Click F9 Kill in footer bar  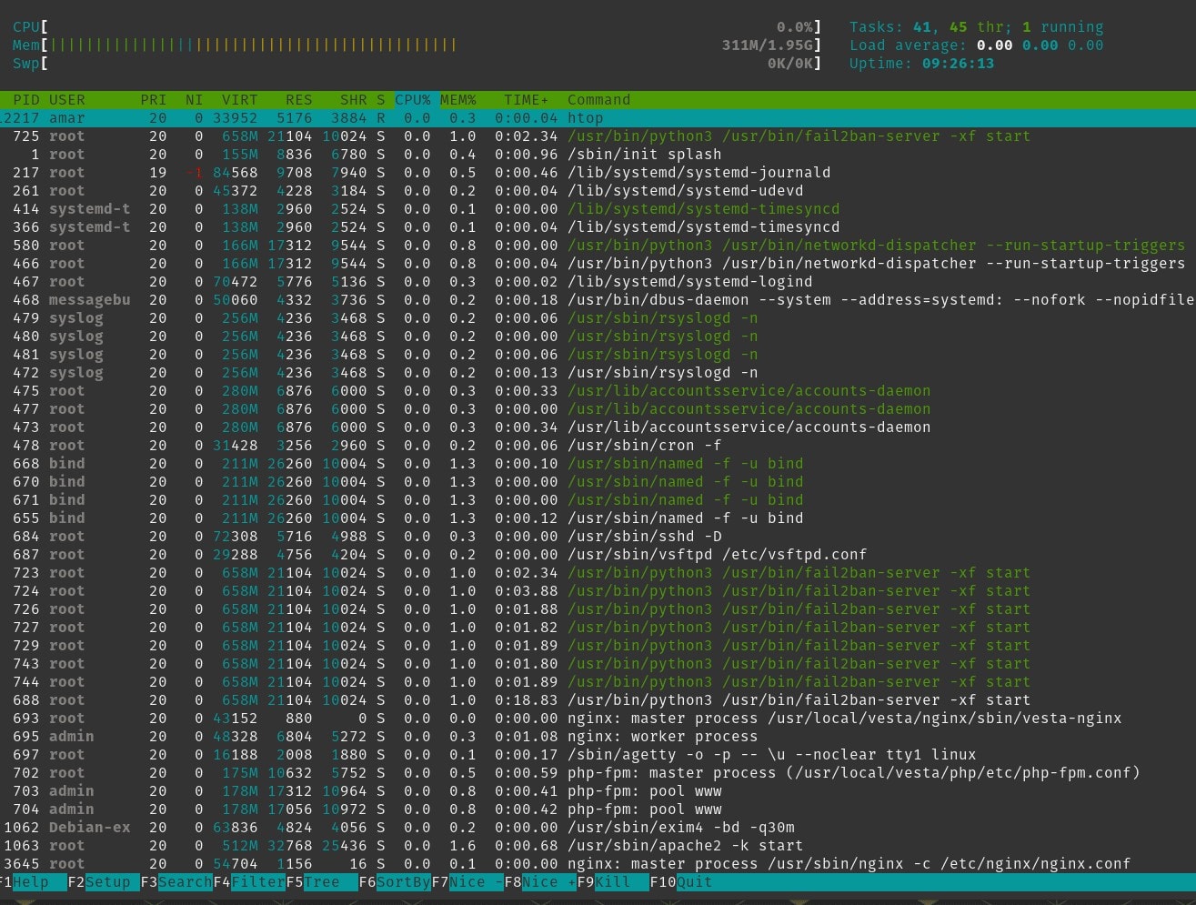[x=612, y=882]
